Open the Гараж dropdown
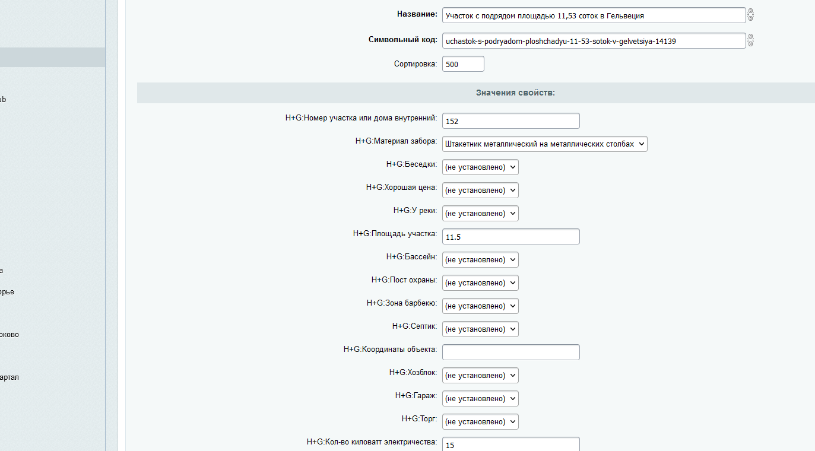The height and width of the screenshot is (451, 815). click(x=480, y=399)
